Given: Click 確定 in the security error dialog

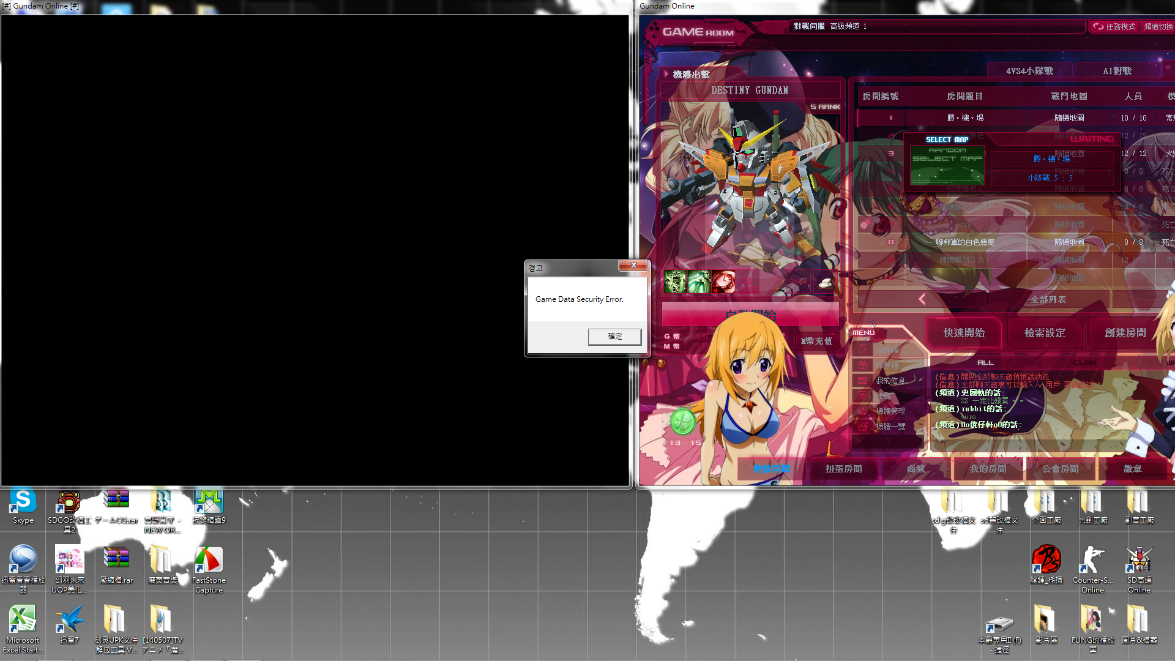Looking at the screenshot, I should pos(614,337).
